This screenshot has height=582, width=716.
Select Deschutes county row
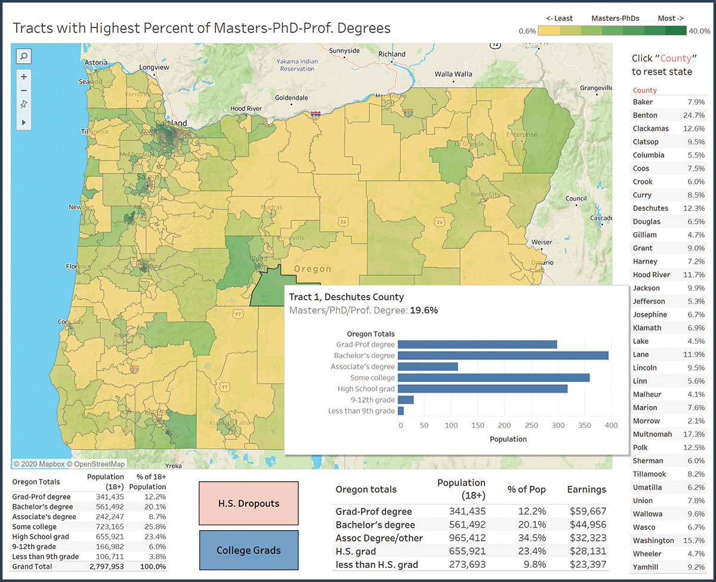[x=669, y=208]
